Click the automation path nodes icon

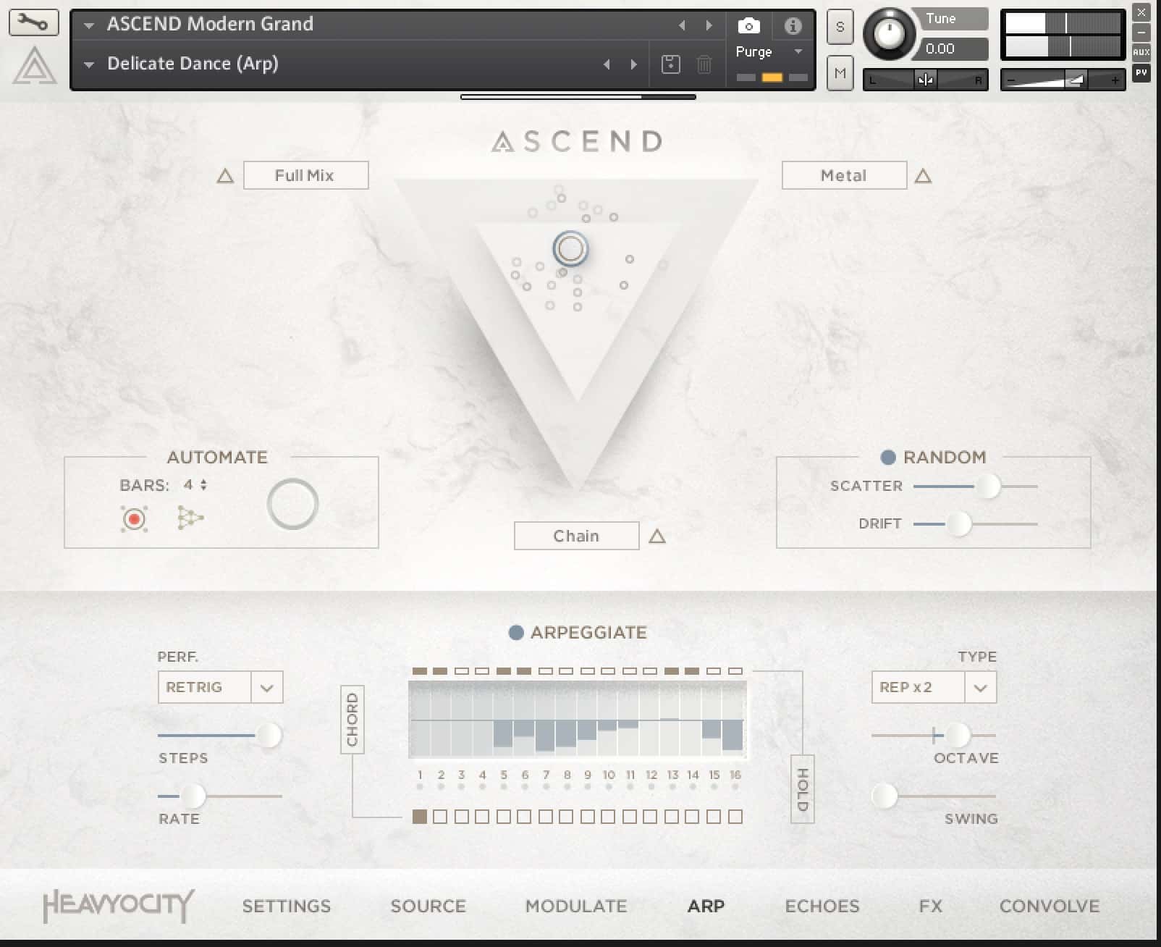click(190, 518)
